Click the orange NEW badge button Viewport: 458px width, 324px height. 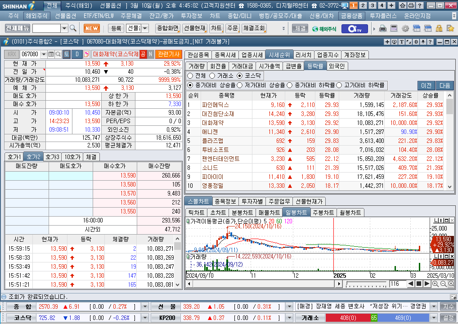tap(92, 28)
